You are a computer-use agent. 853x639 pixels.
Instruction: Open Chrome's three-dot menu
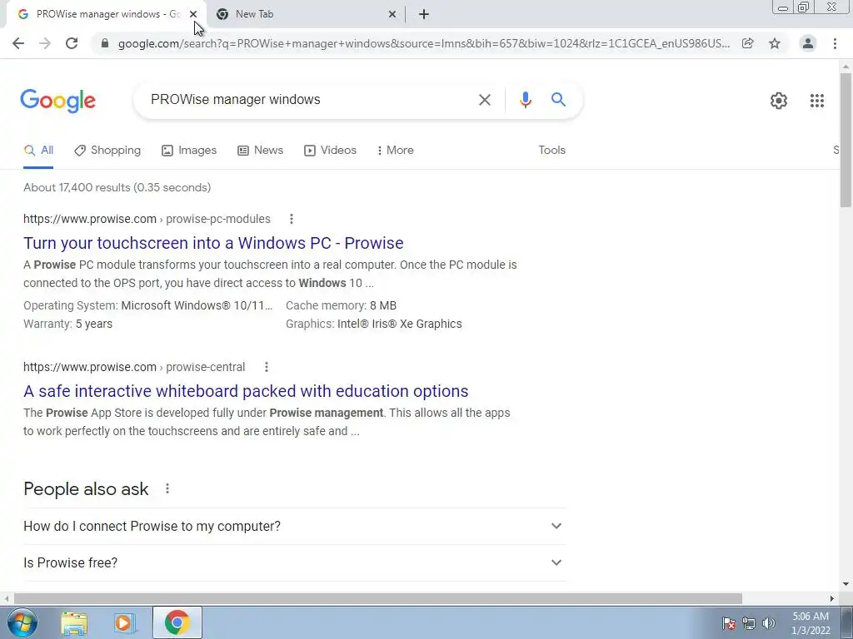(x=835, y=43)
